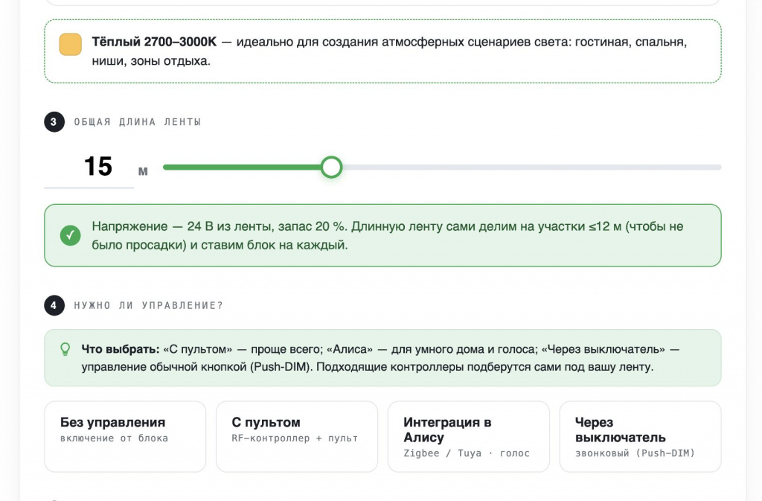
Task: Click the "RF-контроллер + пульт" subtitle
Action: pos(295,438)
